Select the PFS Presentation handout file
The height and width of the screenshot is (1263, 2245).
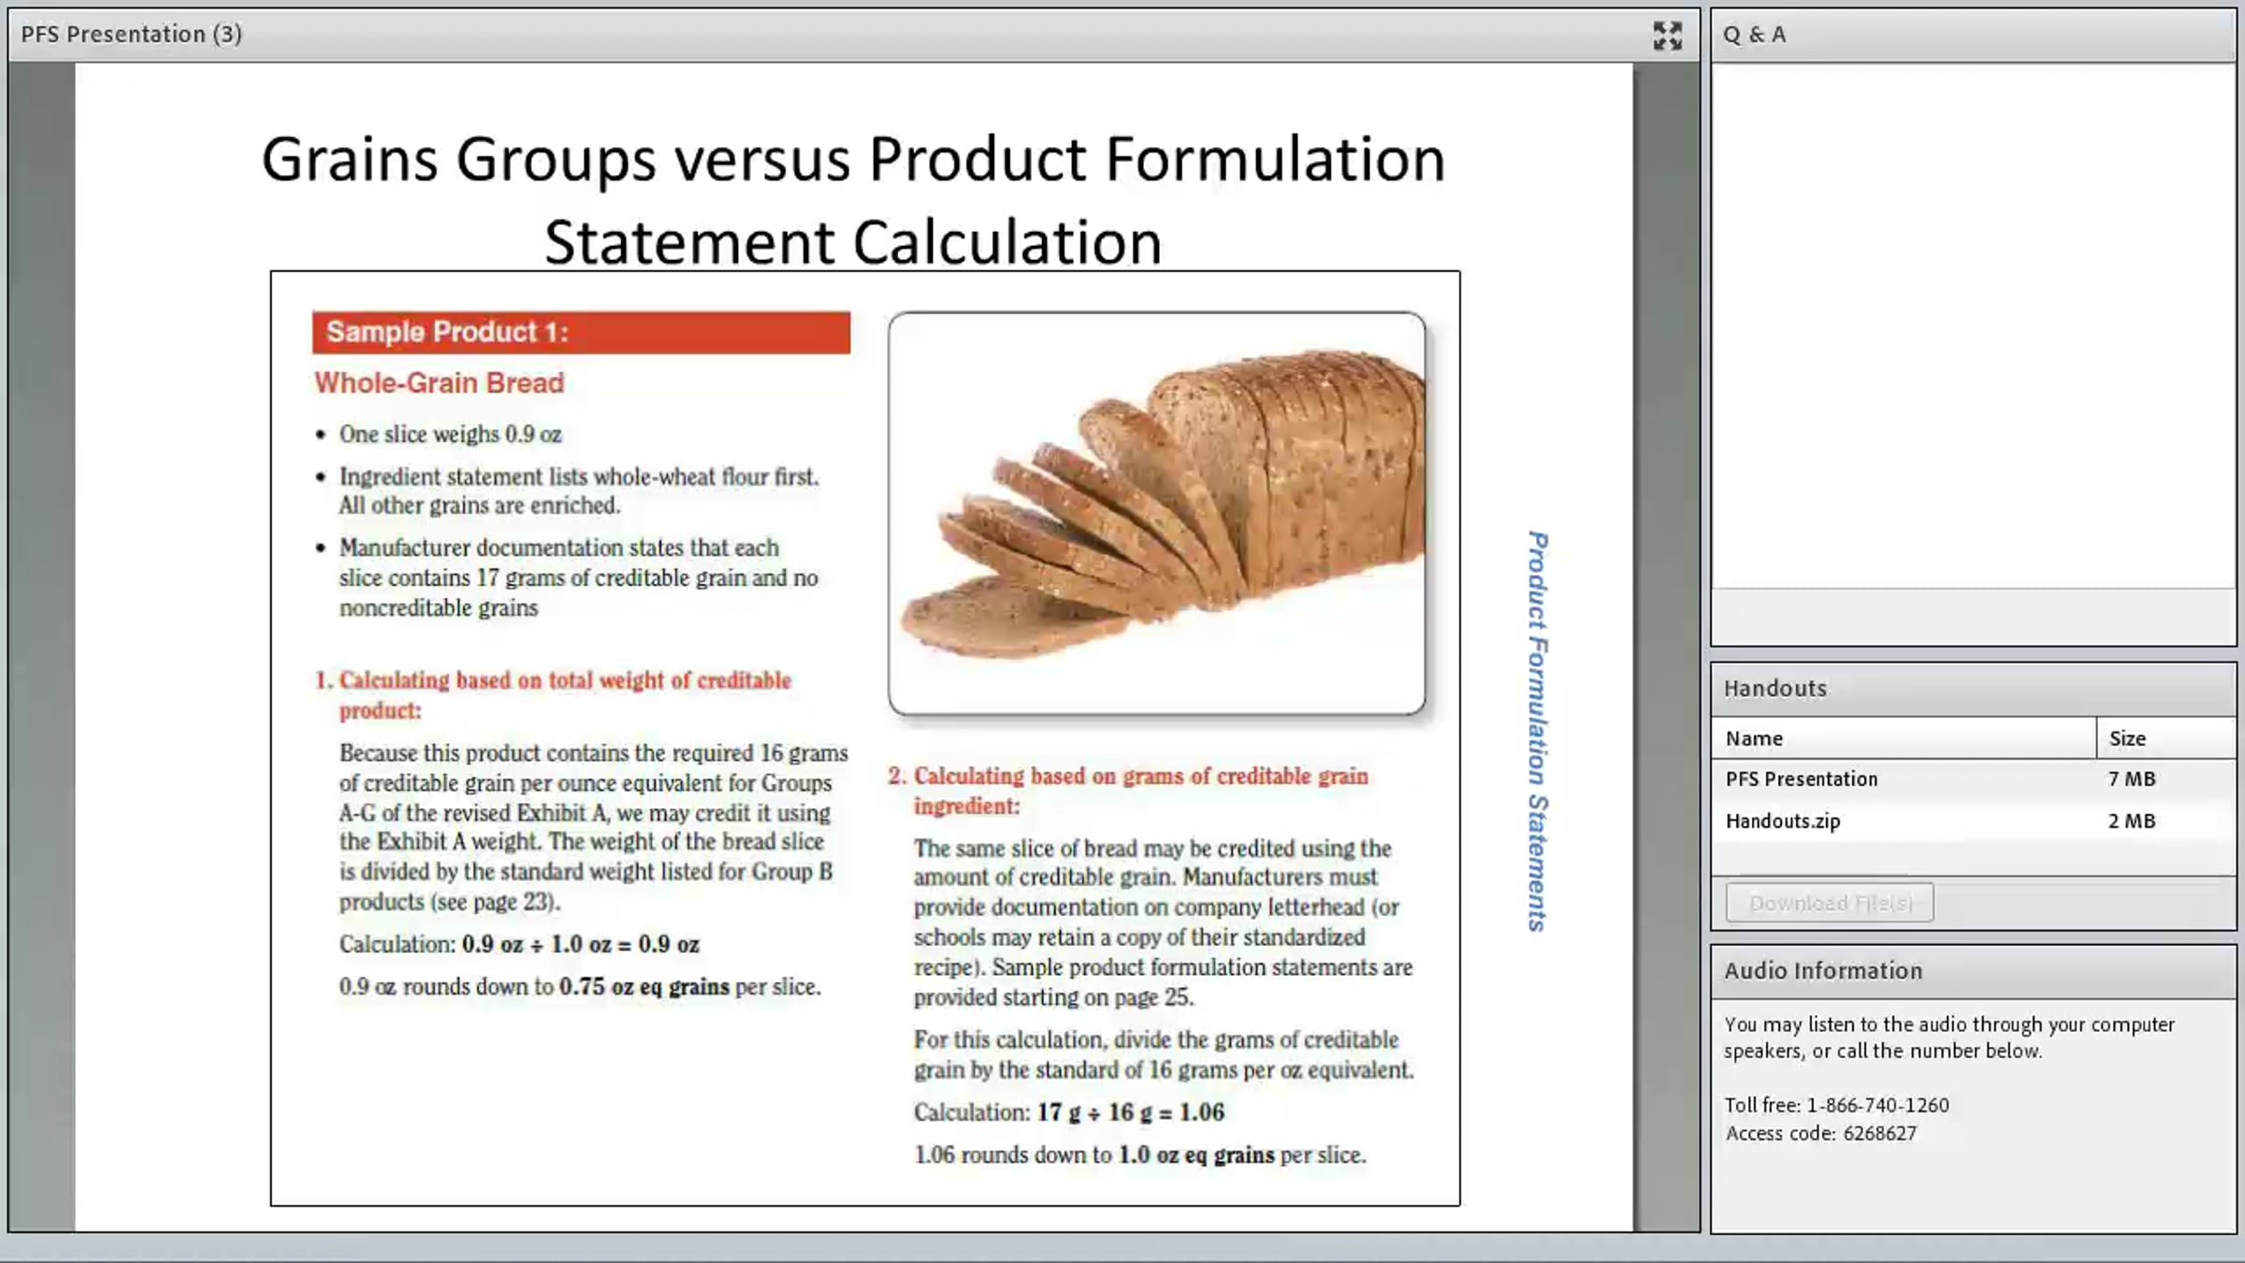pos(1801,779)
